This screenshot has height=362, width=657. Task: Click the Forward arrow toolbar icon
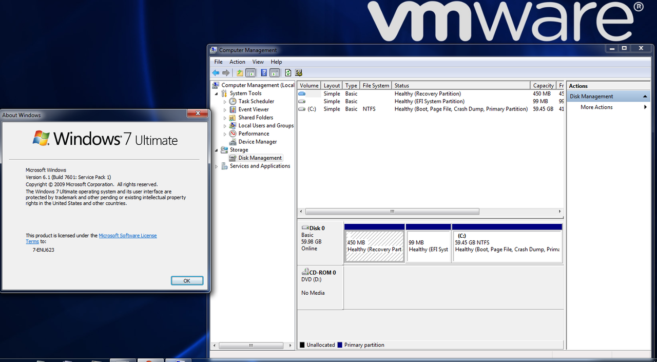point(226,73)
